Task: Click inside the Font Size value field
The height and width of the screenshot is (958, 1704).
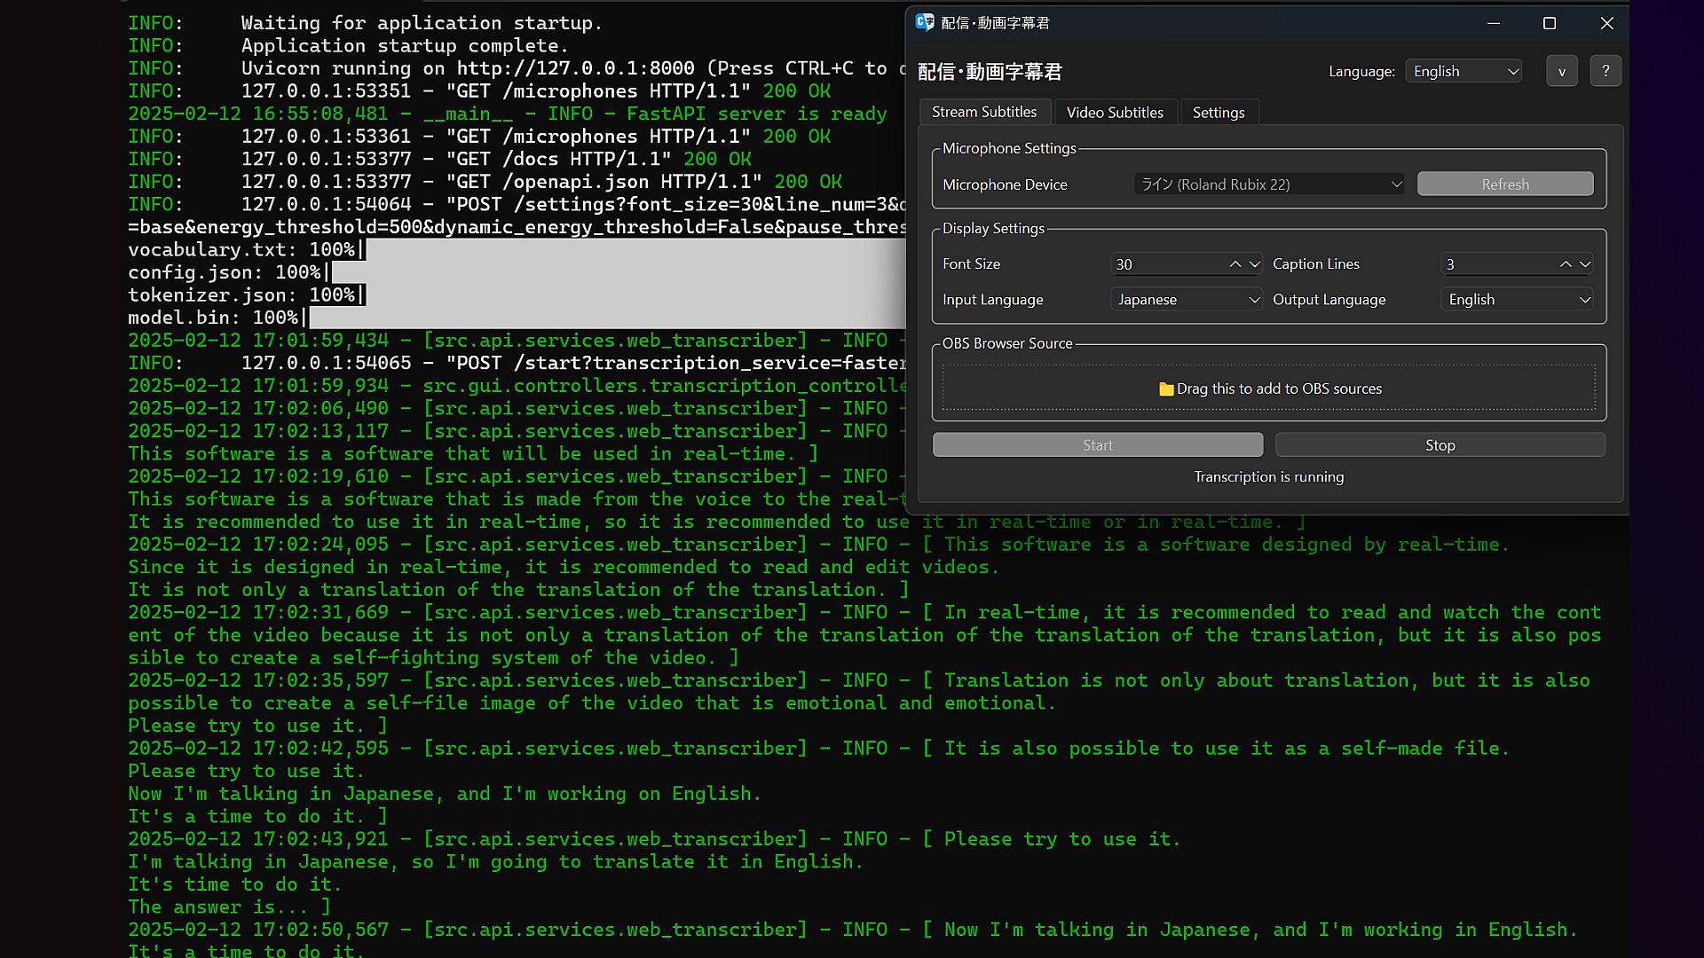Action: tap(1164, 264)
